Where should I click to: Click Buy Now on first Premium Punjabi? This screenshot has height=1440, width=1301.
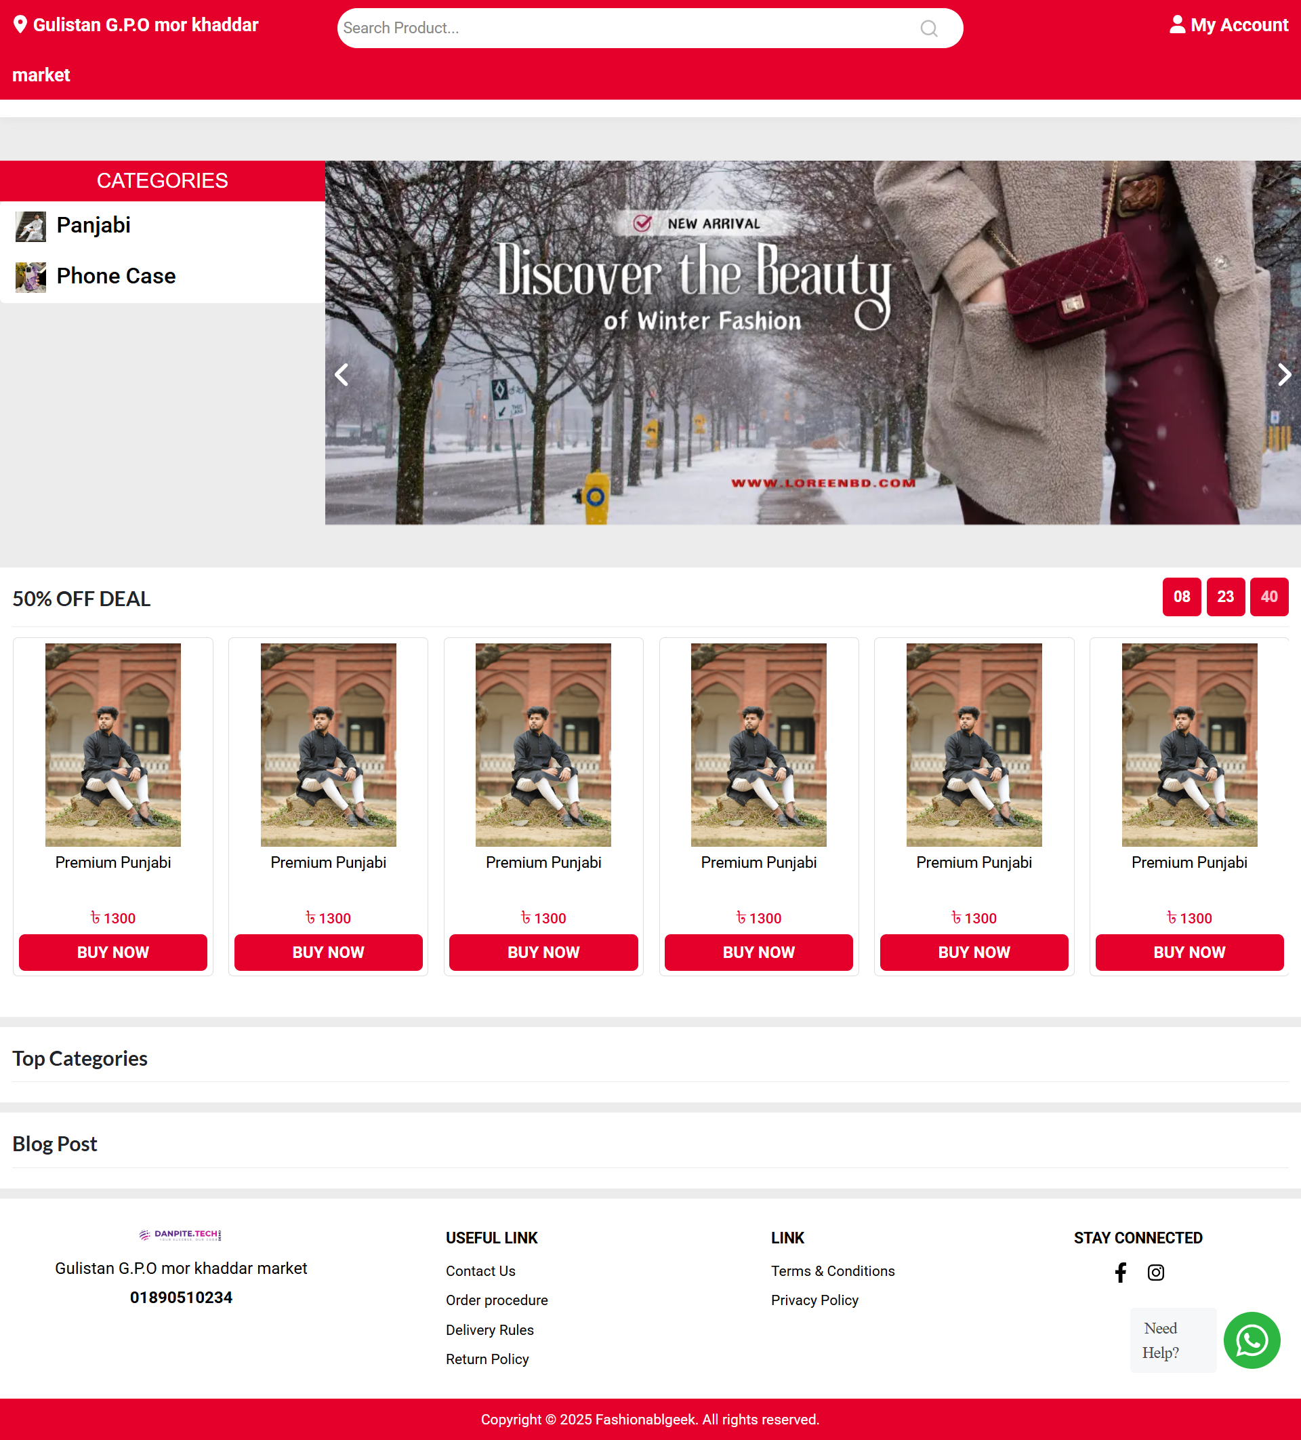coord(112,952)
